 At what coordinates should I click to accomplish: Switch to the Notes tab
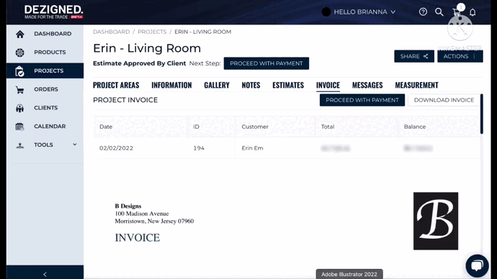[251, 85]
